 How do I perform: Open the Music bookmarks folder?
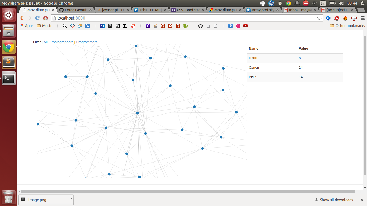(x=44, y=26)
